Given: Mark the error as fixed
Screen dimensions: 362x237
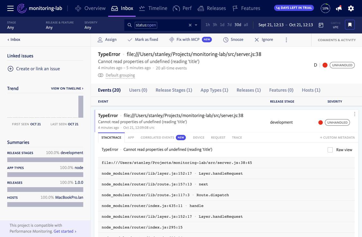Looking at the screenshot, I should [143, 40].
